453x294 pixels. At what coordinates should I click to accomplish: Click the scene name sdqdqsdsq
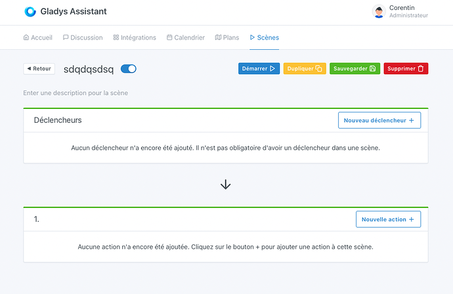tap(89, 69)
